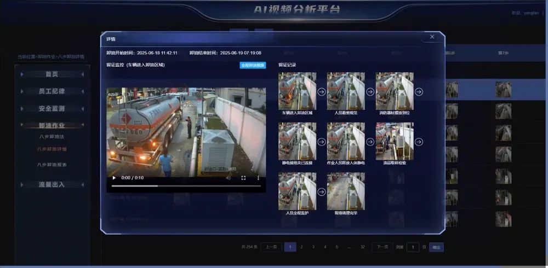
Task: Mute the video player volume
Action: pos(229,178)
